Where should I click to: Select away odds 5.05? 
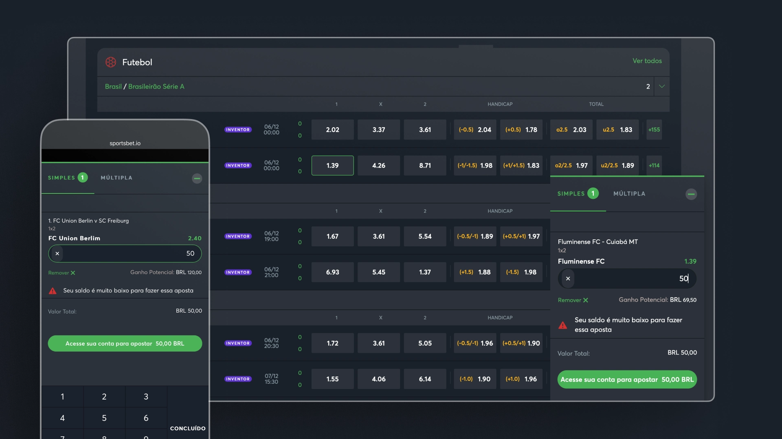[425, 343]
